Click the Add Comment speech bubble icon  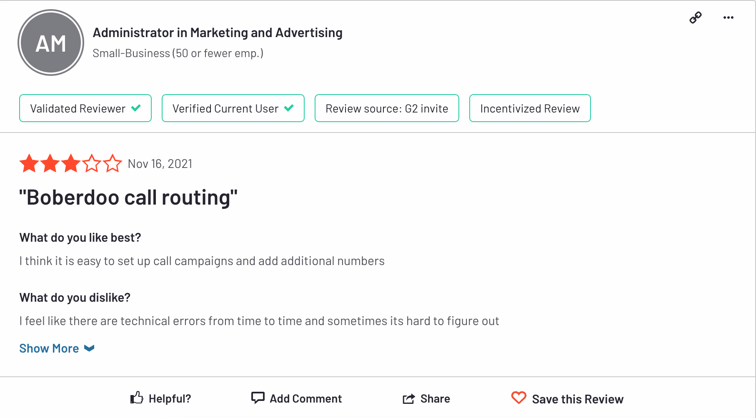(258, 398)
